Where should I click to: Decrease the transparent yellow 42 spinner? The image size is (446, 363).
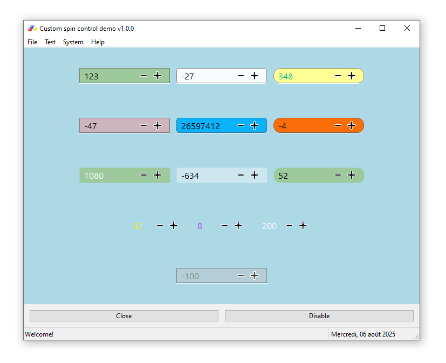point(160,226)
